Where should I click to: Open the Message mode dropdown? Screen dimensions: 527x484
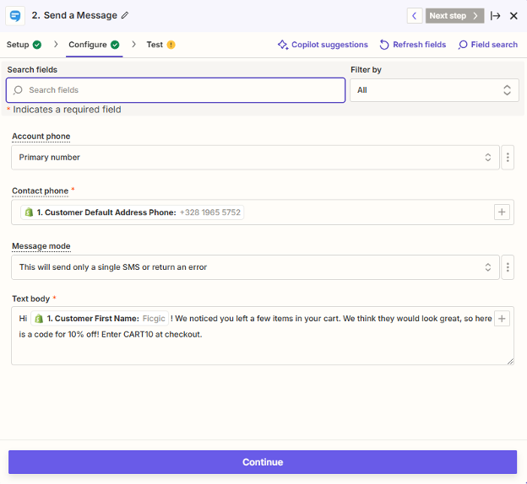click(x=255, y=267)
